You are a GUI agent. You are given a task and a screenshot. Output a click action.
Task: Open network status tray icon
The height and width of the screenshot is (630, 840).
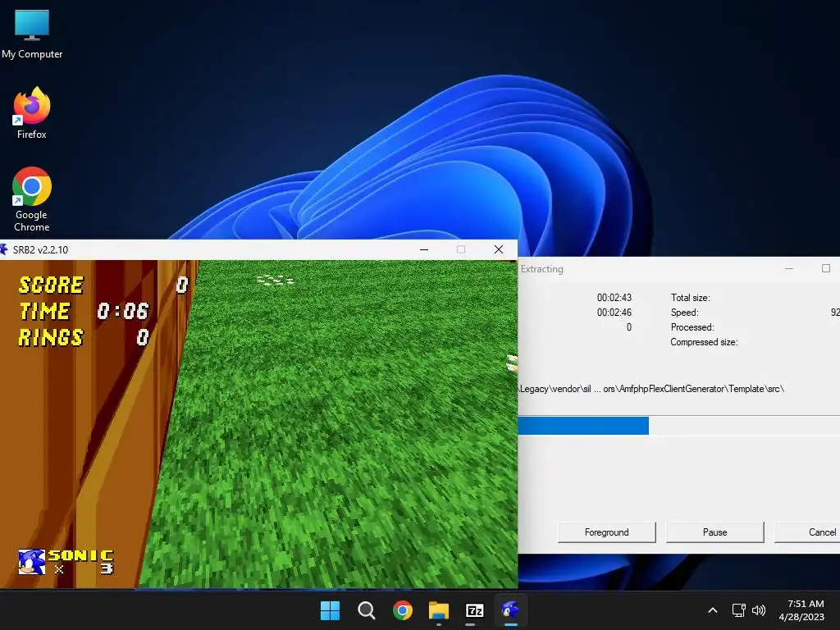[x=739, y=610]
